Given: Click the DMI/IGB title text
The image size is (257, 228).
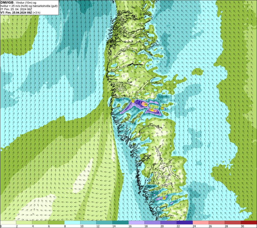Looking at the screenshot, I should pyautogui.click(x=7, y=3).
